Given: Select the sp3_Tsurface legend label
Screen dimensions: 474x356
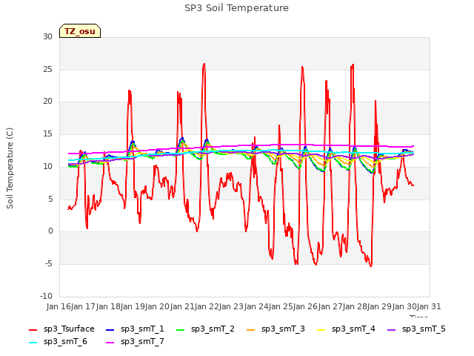Looking at the screenshot, I should (x=69, y=329).
